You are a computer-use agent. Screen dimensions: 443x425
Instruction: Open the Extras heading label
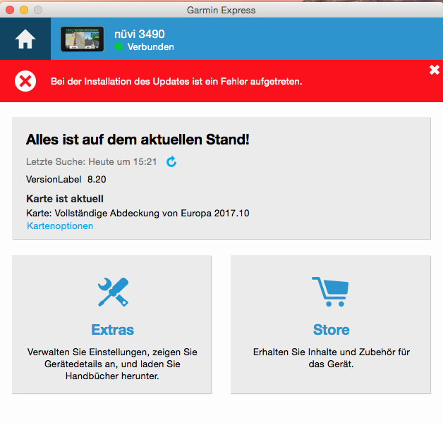click(112, 330)
